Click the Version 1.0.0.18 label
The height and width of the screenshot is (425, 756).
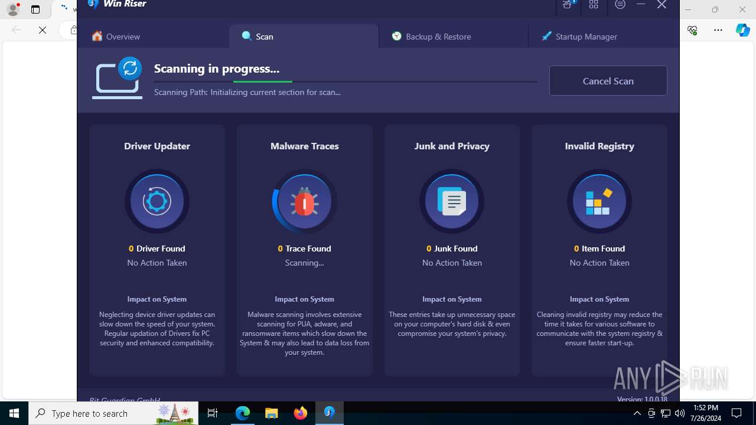642,399
